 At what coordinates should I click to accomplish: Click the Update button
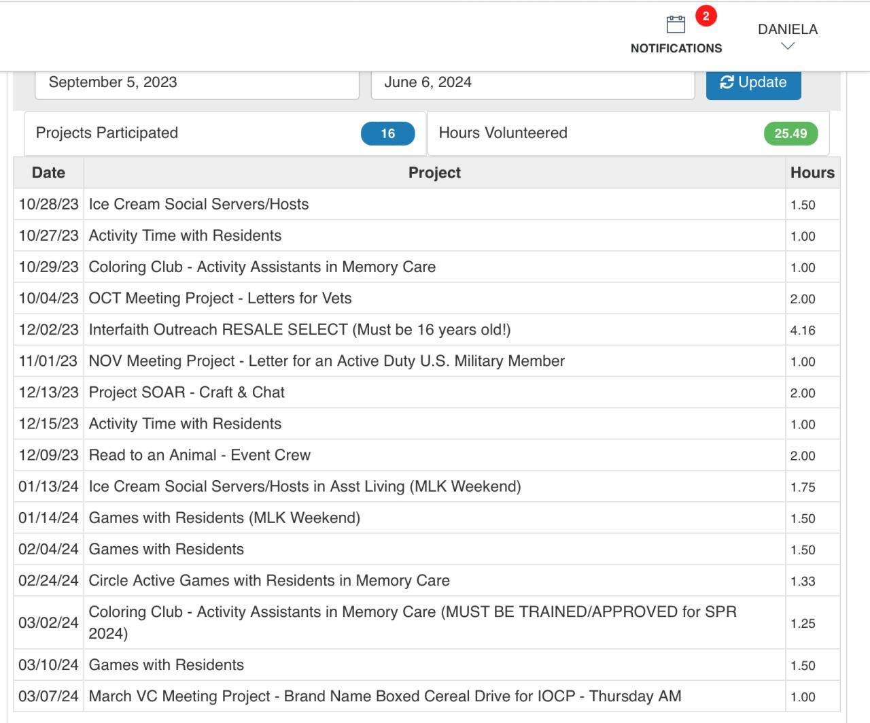pyautogui.click(x=753, y=82)
